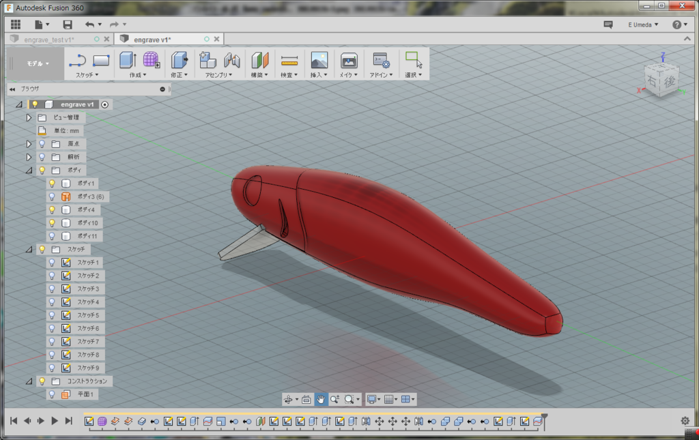Collapse the ボディ folder
Screen dimensions: 699x440
pyautogui.click(x=29, y=170)
